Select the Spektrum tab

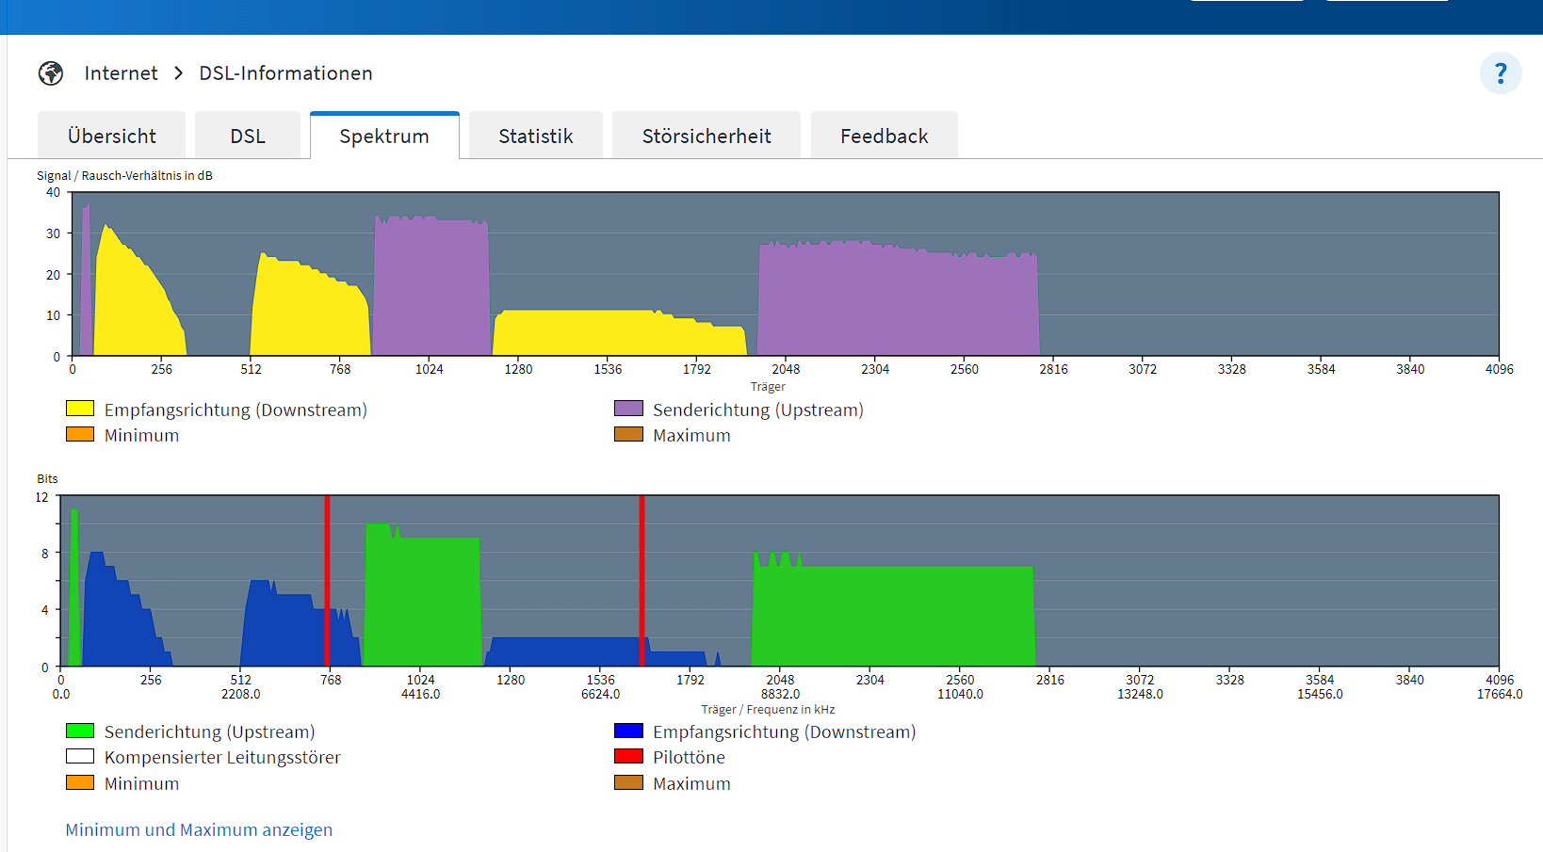coord(384,136)
